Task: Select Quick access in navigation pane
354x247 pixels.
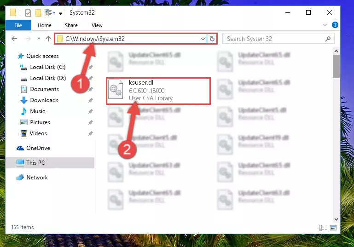Action: pos(42,56)
